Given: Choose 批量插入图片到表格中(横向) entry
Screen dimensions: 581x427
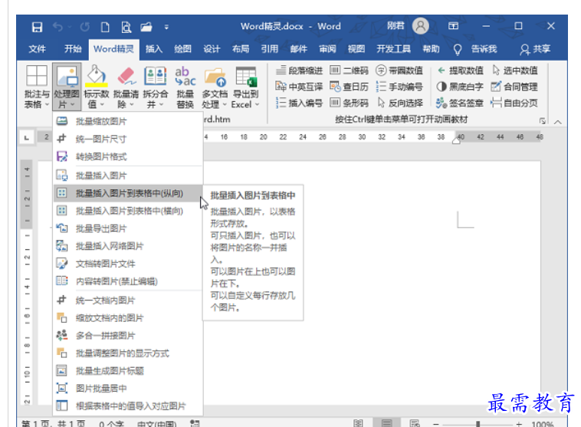Looking at the screenshot, I should pos(128,211).
